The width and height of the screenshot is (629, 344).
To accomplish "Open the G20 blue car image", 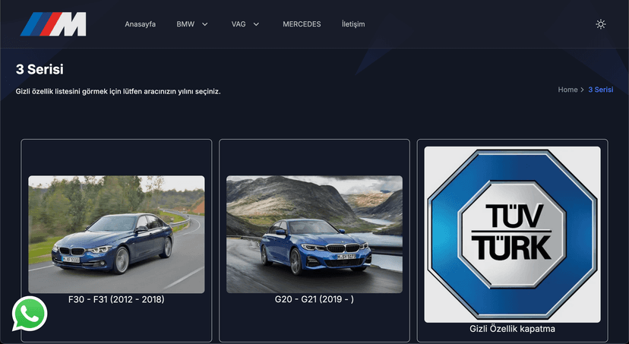I will click(x=314, y=235).
